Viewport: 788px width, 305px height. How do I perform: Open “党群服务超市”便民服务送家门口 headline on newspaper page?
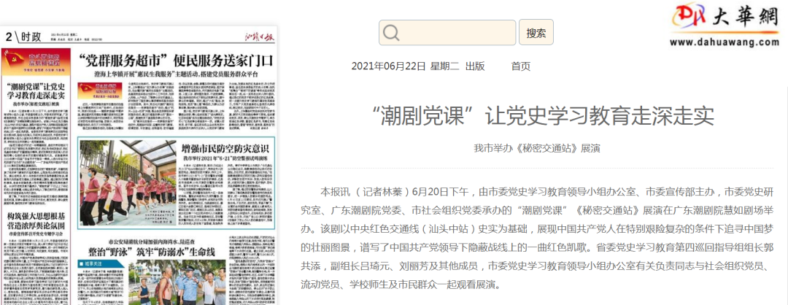(x=177, y=60)
